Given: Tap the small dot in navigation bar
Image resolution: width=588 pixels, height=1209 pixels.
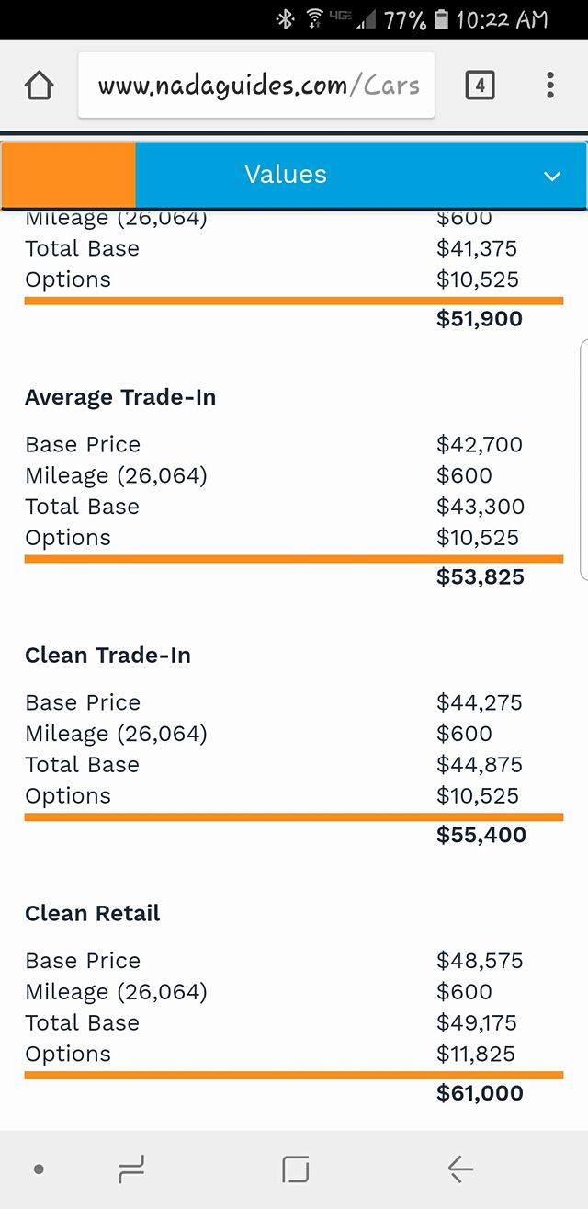Looking at the screenshot, I should [x=39, y=1169].
